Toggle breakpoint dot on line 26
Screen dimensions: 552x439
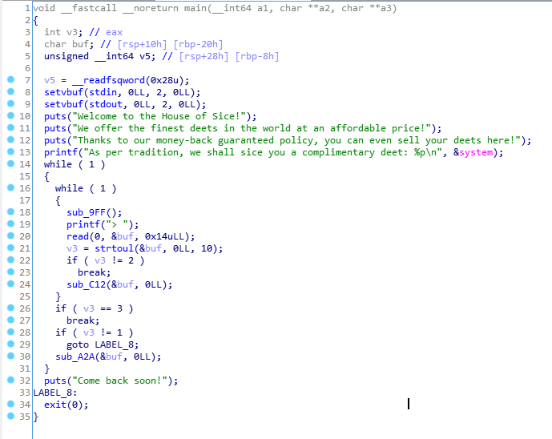[x=11, y=308]
